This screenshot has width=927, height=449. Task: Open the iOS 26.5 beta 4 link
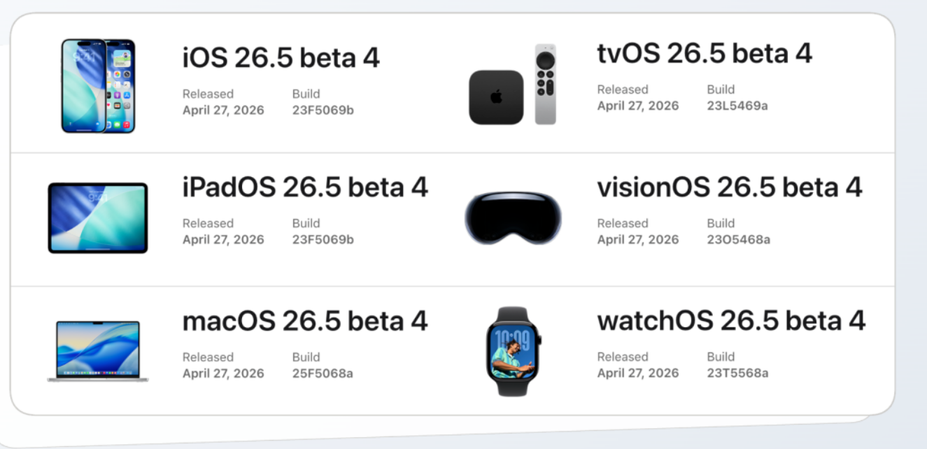click(281, 57)
